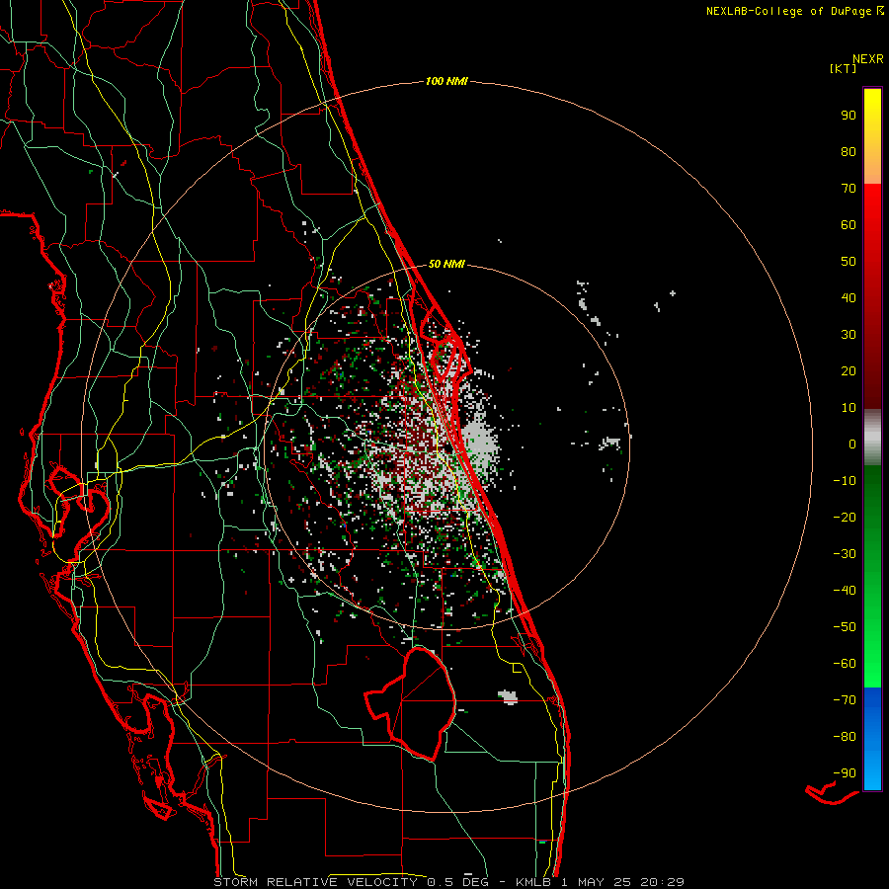Click the '100 NMI' range ring label

click(x=446, y=82)
